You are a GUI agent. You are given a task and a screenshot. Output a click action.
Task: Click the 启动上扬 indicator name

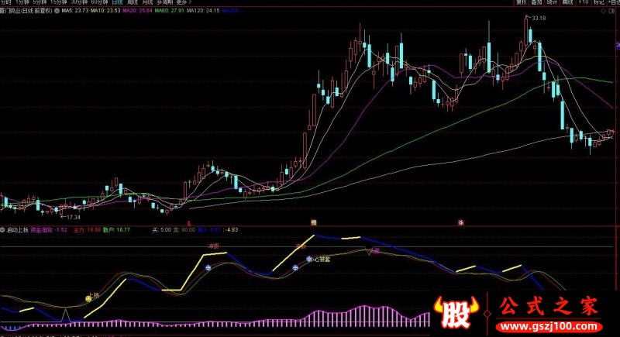pyautogui.click(x=18, y=230)
